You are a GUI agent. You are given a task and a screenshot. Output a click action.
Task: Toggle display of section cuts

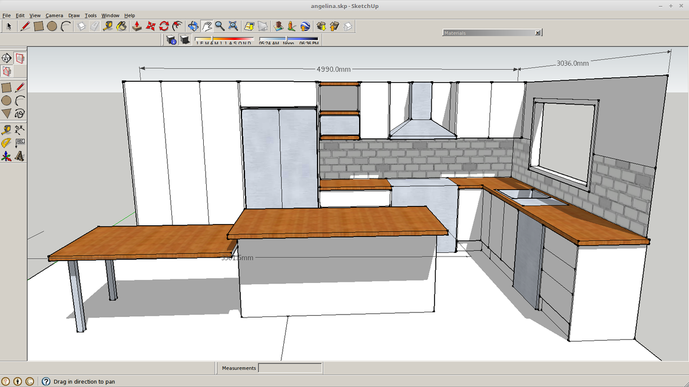(x=6, y=71)
